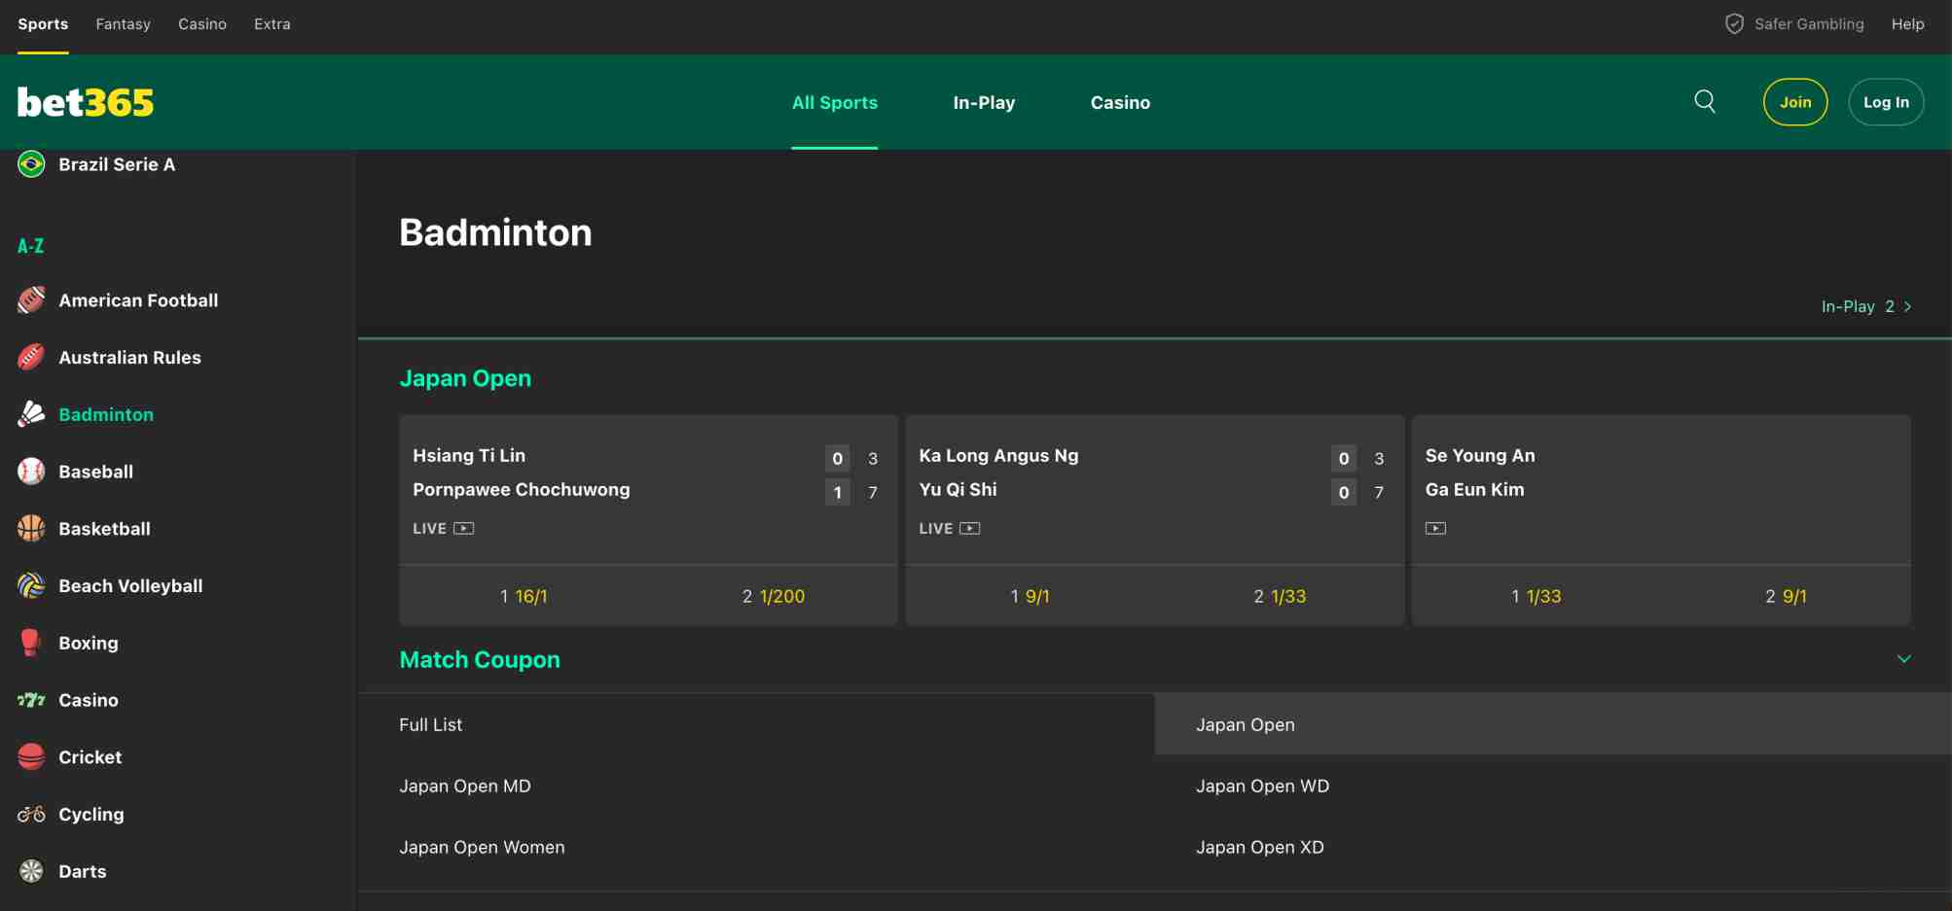The height and width of the screenshot is (911, 1952).
Task: Click the Join button
Action: click(x=1795, y=102)
